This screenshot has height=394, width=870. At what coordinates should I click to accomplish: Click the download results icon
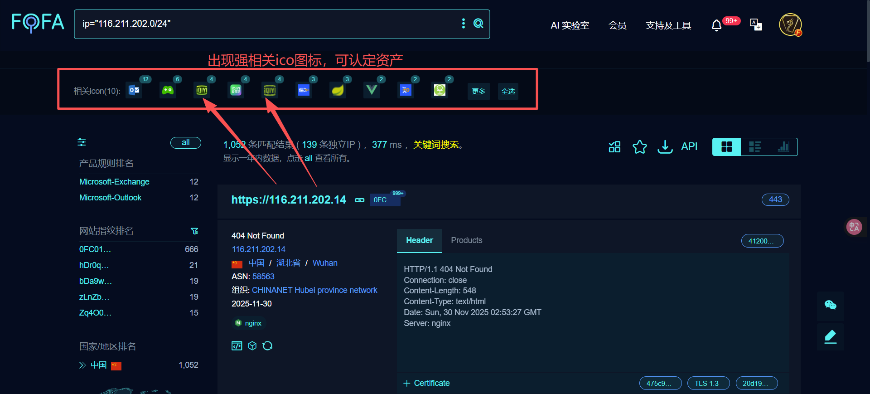coord(665,147)
